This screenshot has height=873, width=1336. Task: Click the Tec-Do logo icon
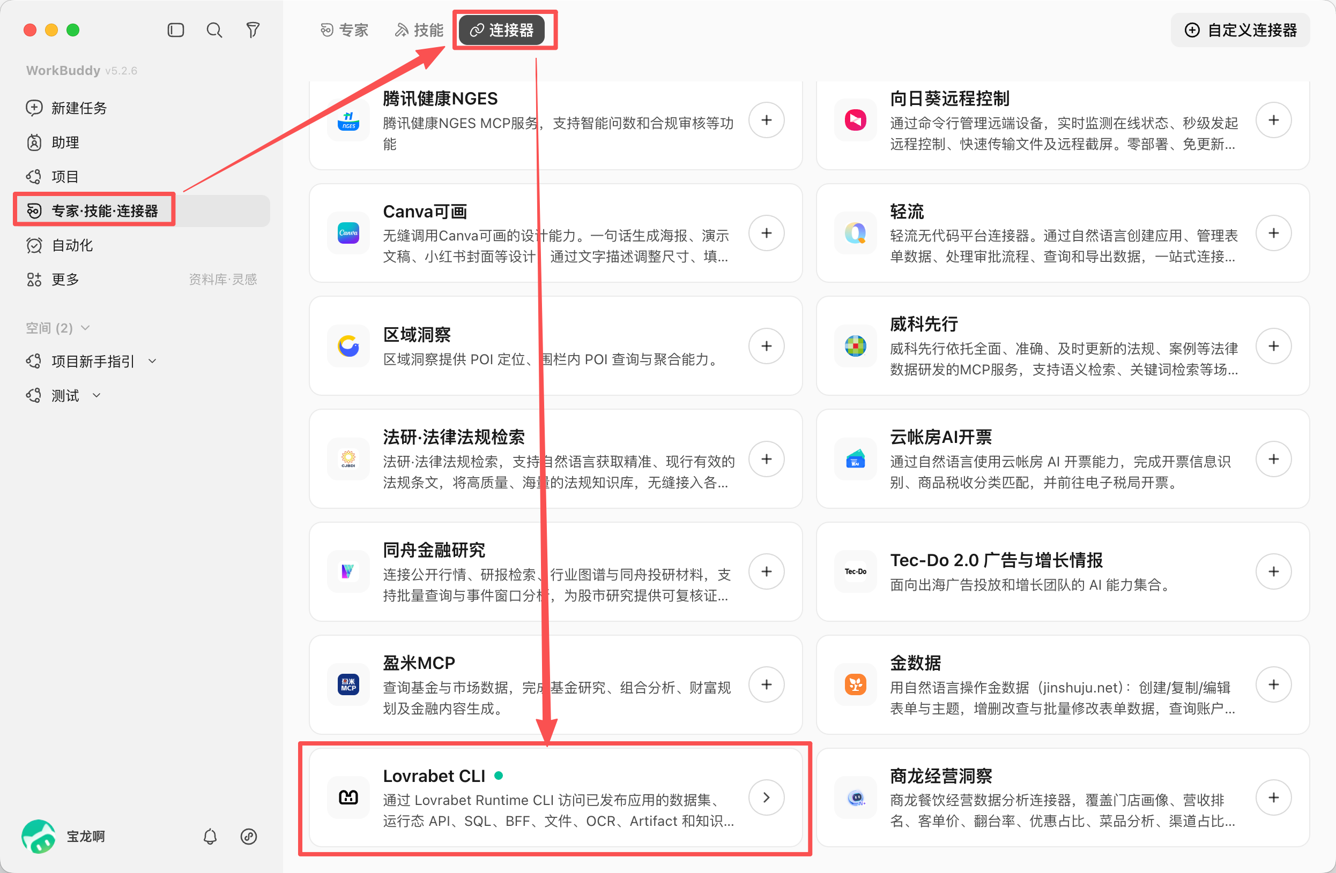(x=855, y=571)
